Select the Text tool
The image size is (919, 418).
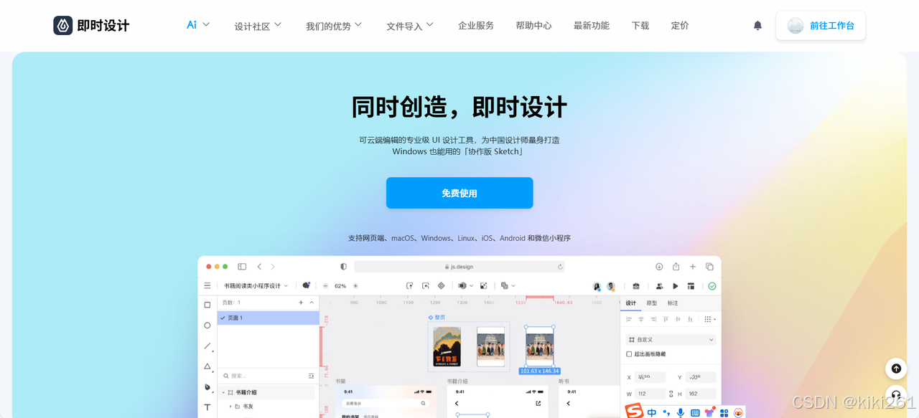(x=207, y=407)
